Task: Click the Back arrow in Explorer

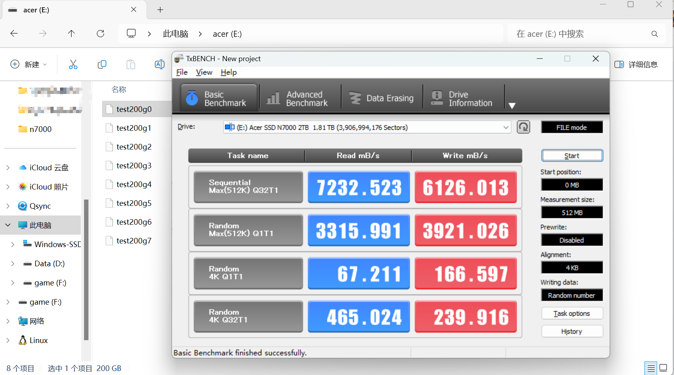Action: click(14, 34)
